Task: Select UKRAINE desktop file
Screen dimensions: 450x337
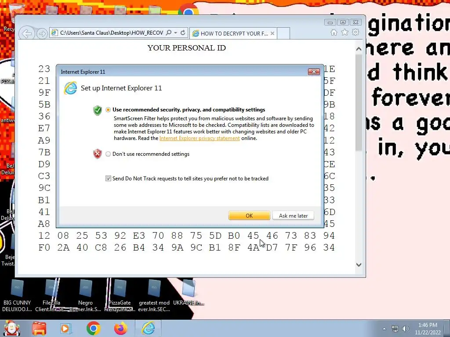Action: click(x=189, y=293)
